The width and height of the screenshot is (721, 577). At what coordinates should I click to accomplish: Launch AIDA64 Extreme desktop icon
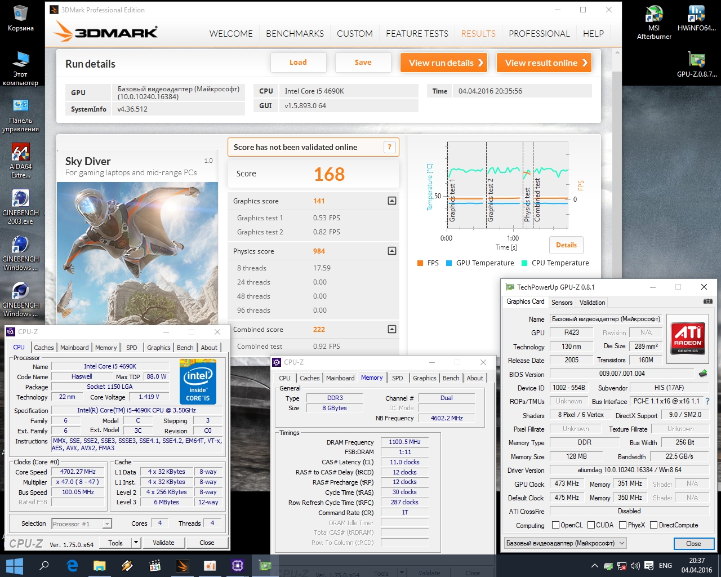click(20, 161)
